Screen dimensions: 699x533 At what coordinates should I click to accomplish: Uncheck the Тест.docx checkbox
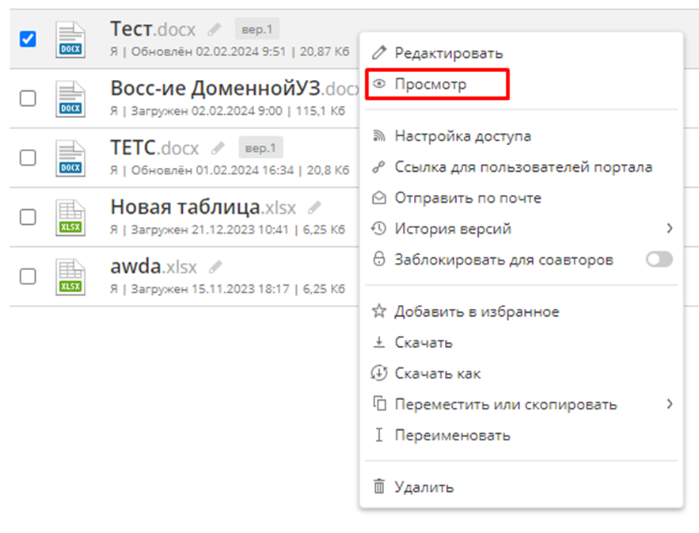click(x=28, y=39)
